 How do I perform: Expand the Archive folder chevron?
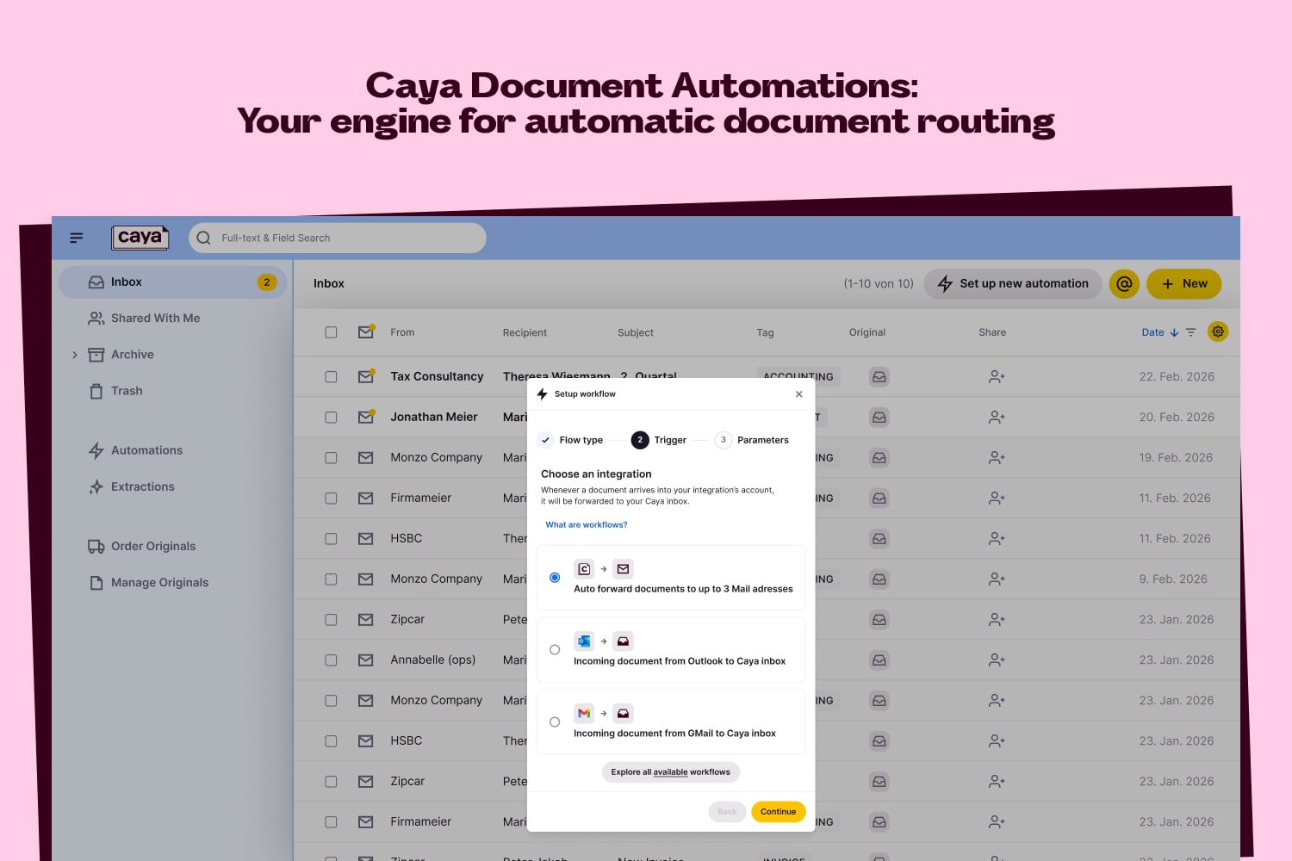click(75, 355)
